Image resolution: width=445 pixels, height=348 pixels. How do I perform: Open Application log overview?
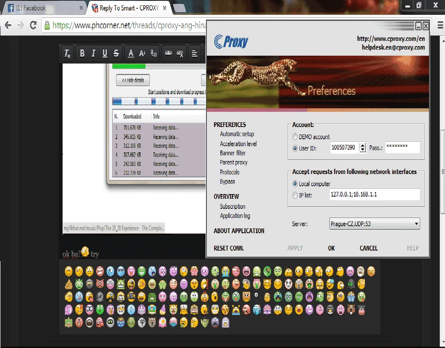click(235, 216)
